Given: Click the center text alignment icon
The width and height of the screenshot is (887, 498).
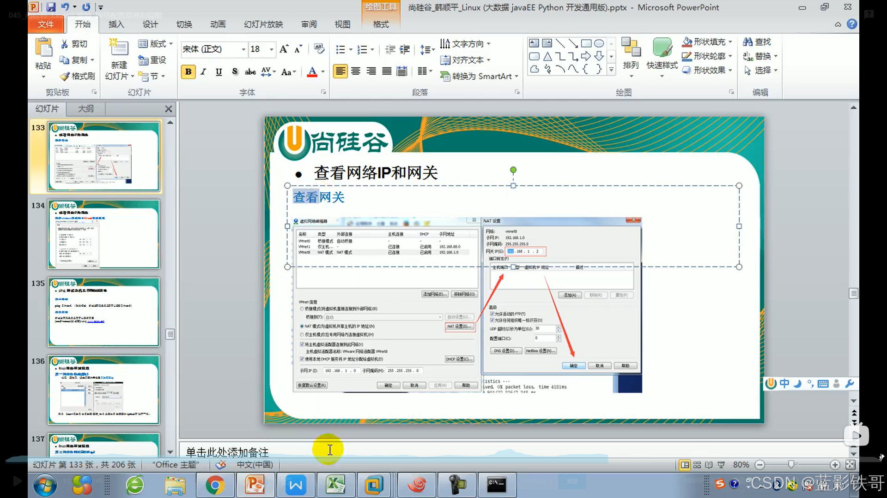Looking at the screenshot, I should tap(356, 71).
